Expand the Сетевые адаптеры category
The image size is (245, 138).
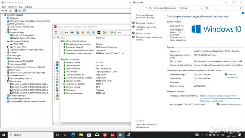(x=5, y=96)
